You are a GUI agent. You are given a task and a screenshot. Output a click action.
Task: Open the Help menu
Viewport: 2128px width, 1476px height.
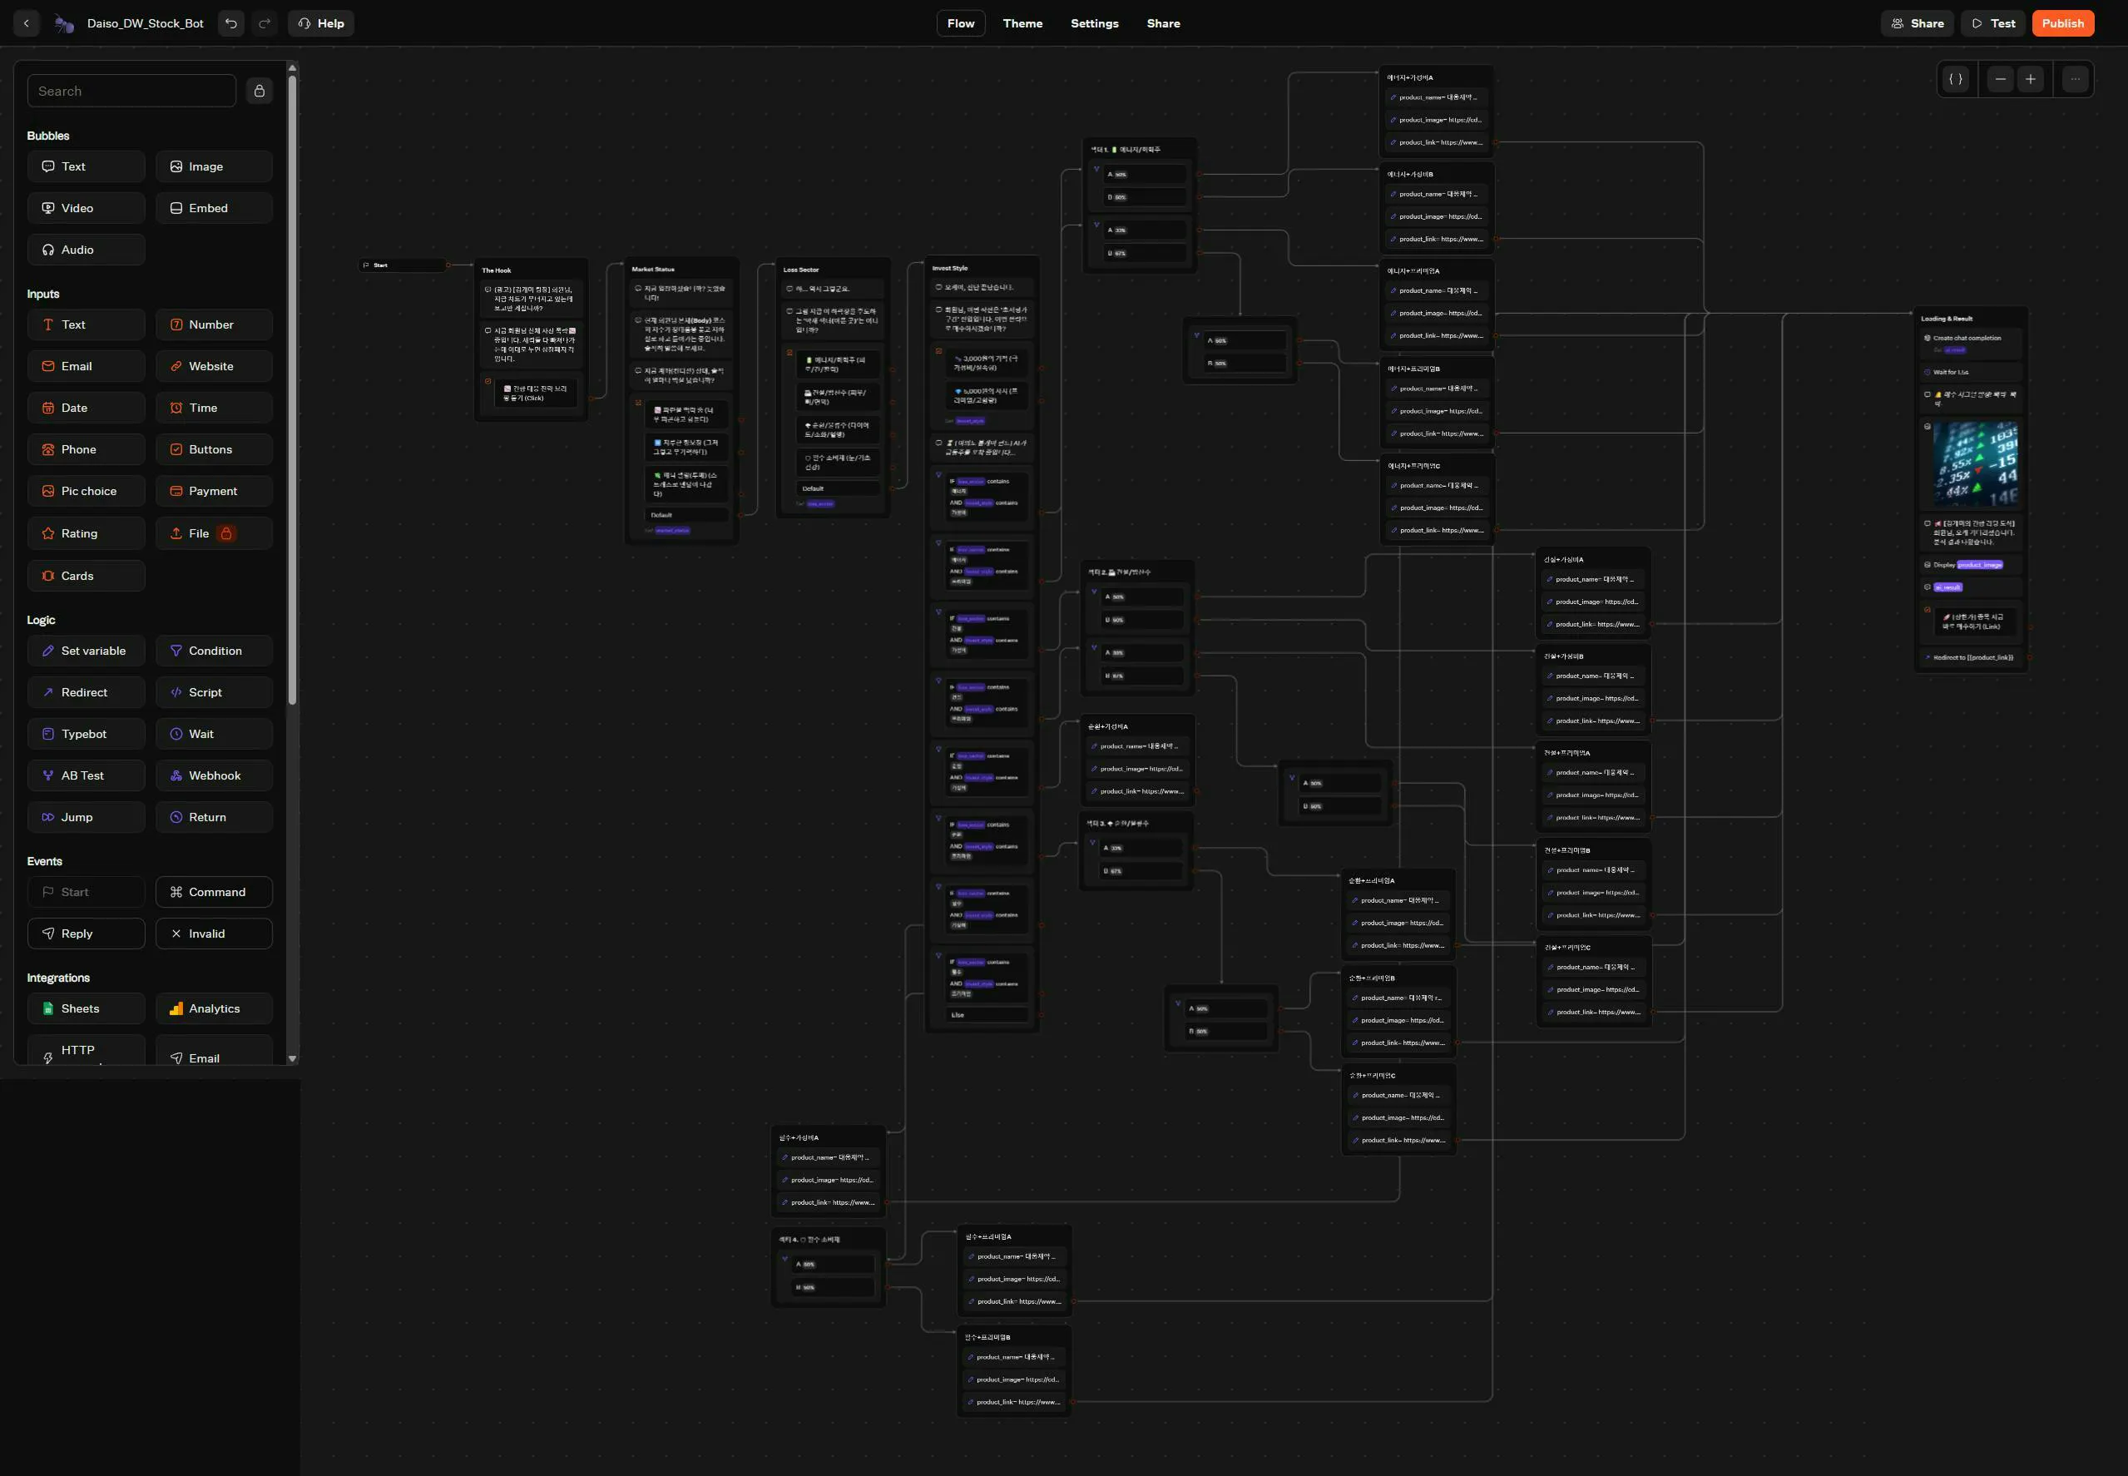click(321, 23)
